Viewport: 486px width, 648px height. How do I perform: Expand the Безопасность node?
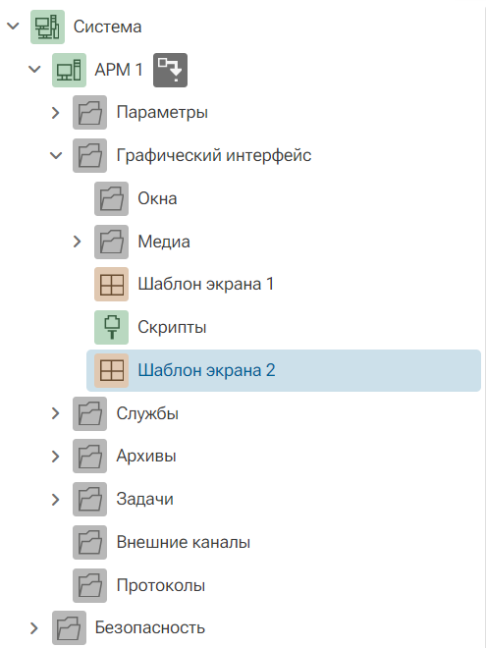(x=34, y=628)
